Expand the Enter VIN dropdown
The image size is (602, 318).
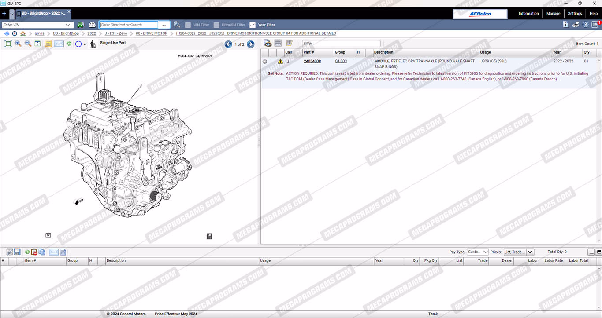(68, 25)
